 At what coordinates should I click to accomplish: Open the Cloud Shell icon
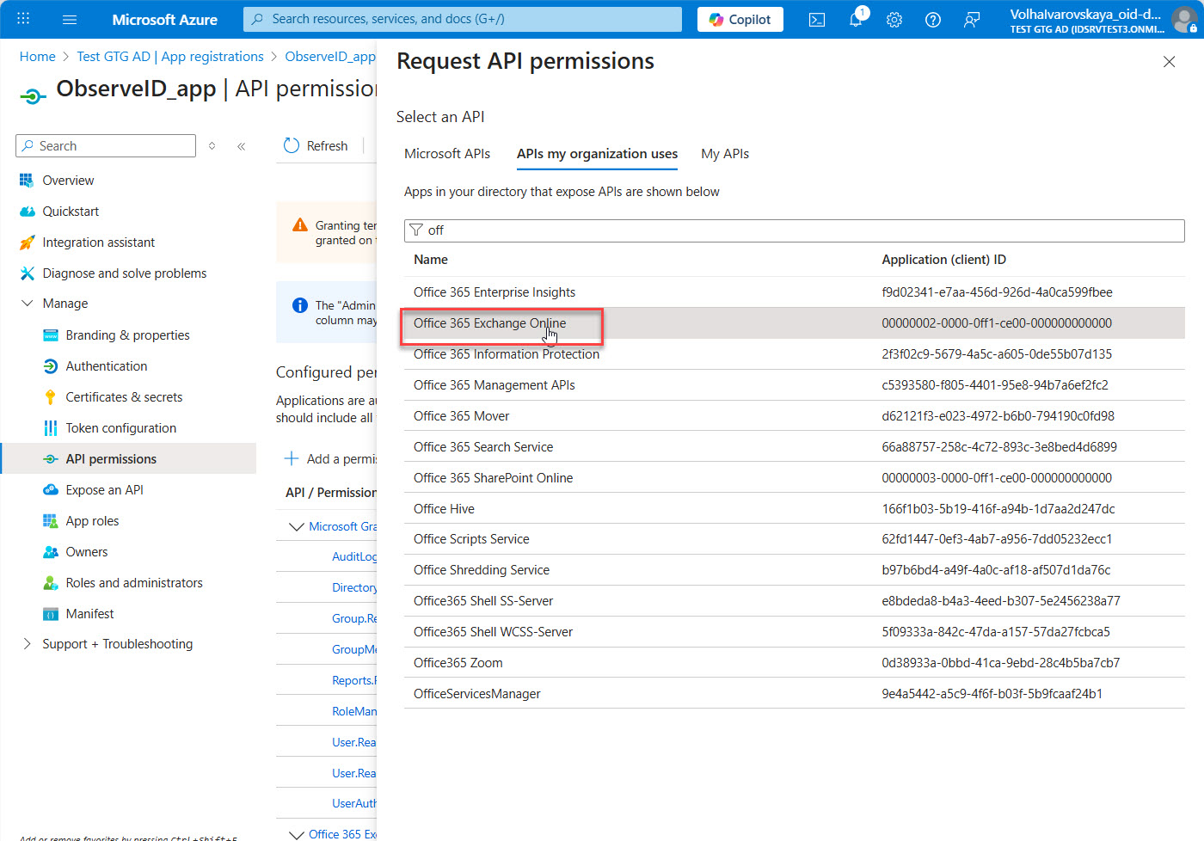click(x=817, y=20)
